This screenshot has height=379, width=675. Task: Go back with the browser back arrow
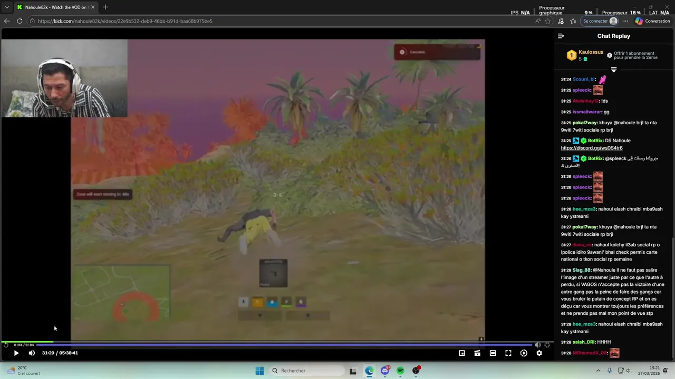7,21
